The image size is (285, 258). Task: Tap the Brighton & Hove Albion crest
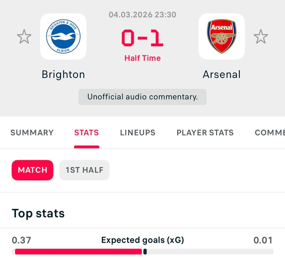click(x=63, y=36)
